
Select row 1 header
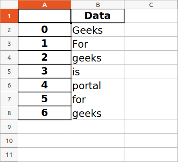9,16
